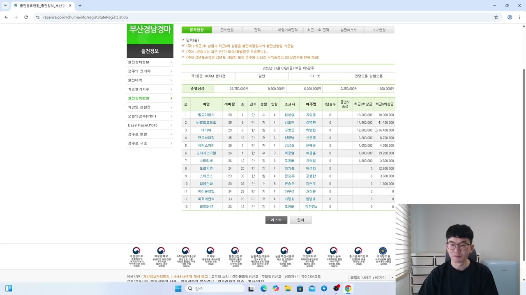
Task: Click the Windows Start button
Action: coord(178,288)
